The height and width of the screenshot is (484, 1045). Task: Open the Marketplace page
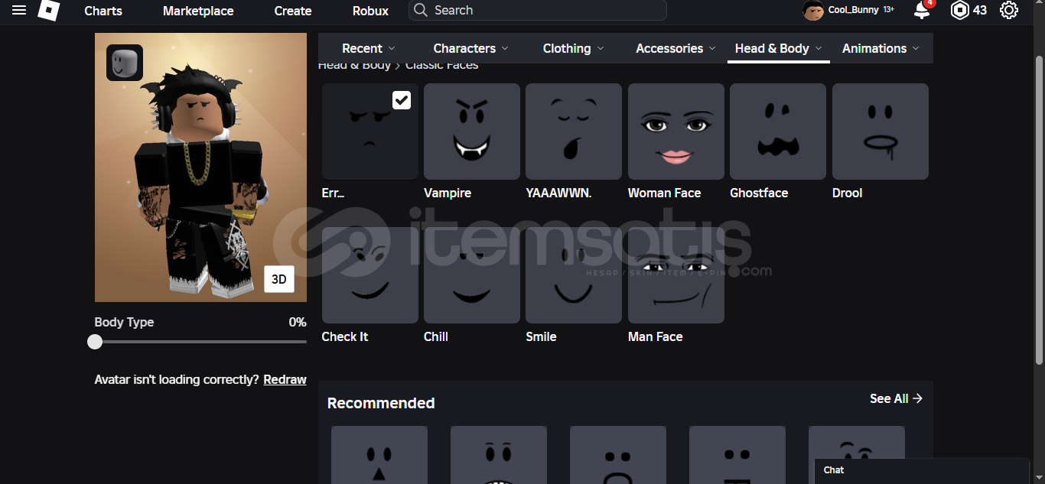pos(198,11)
